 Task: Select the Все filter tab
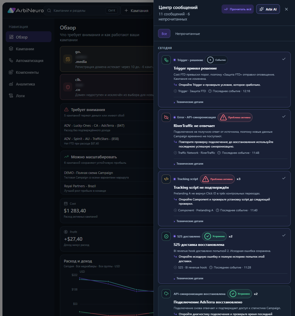pos(164,34)
